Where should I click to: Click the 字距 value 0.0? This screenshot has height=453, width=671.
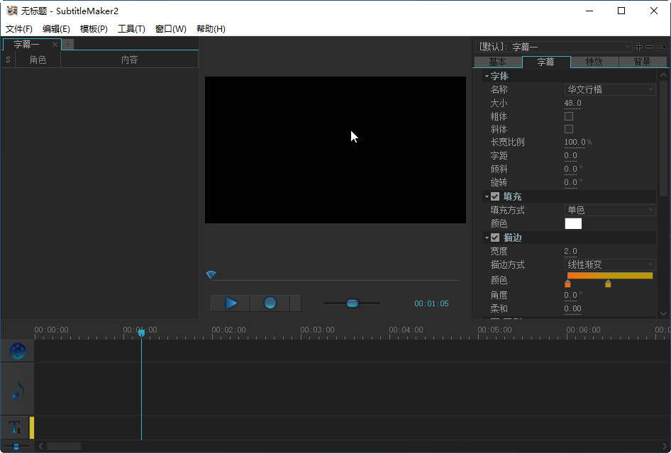click(x=570, y=156)
